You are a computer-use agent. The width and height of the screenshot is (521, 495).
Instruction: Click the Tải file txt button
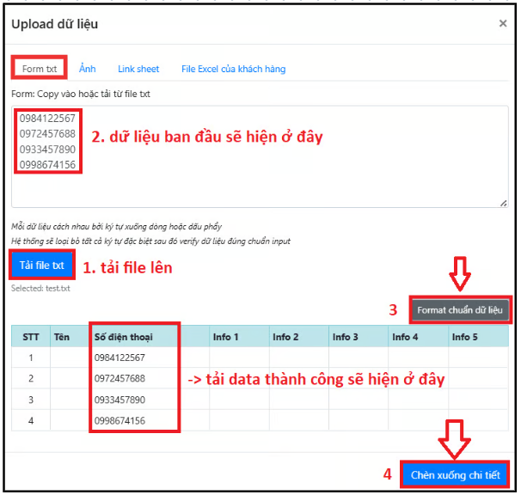[42, 266]
